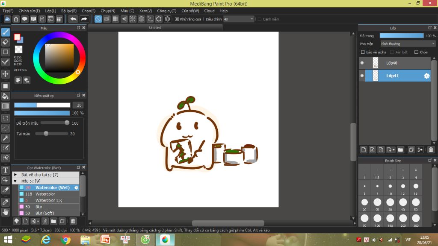Image resolution: width=438 pixels, height=246 pixels.
Task: Toggle the transparent color swatch
Action: (18, 50)
